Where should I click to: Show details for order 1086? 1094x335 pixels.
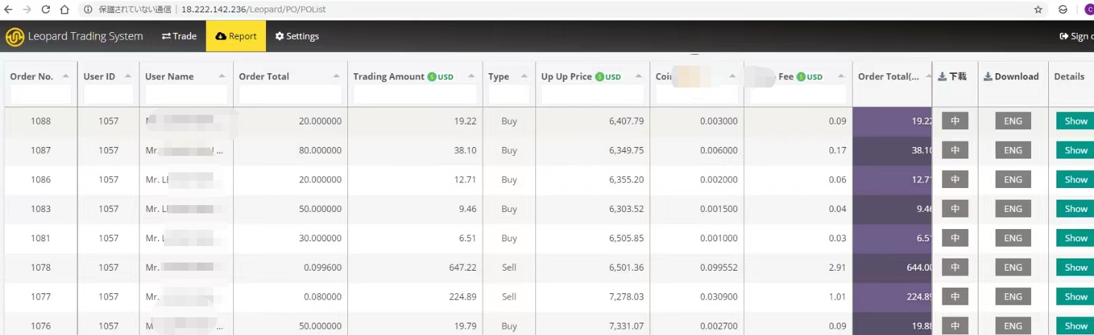(x=1076, y=180)
